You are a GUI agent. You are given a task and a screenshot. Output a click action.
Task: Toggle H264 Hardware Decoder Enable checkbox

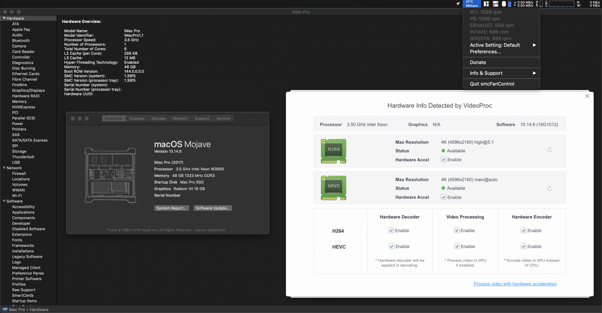pyautogui.click(x=391, y=230)
